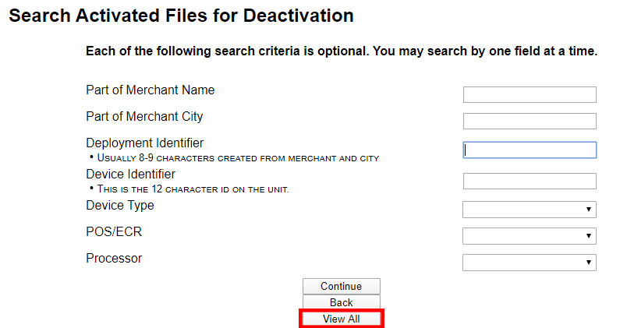
Task: Go back using the Back button
Action: click(341, 302)
